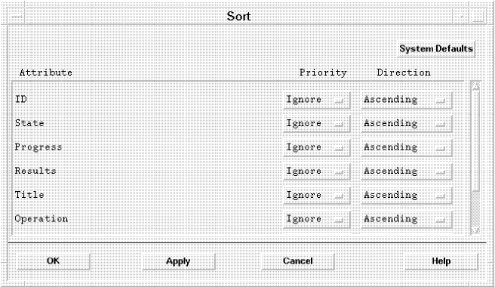Open the window menu button in title bar
495x287 pixels.
pos(16,16)
